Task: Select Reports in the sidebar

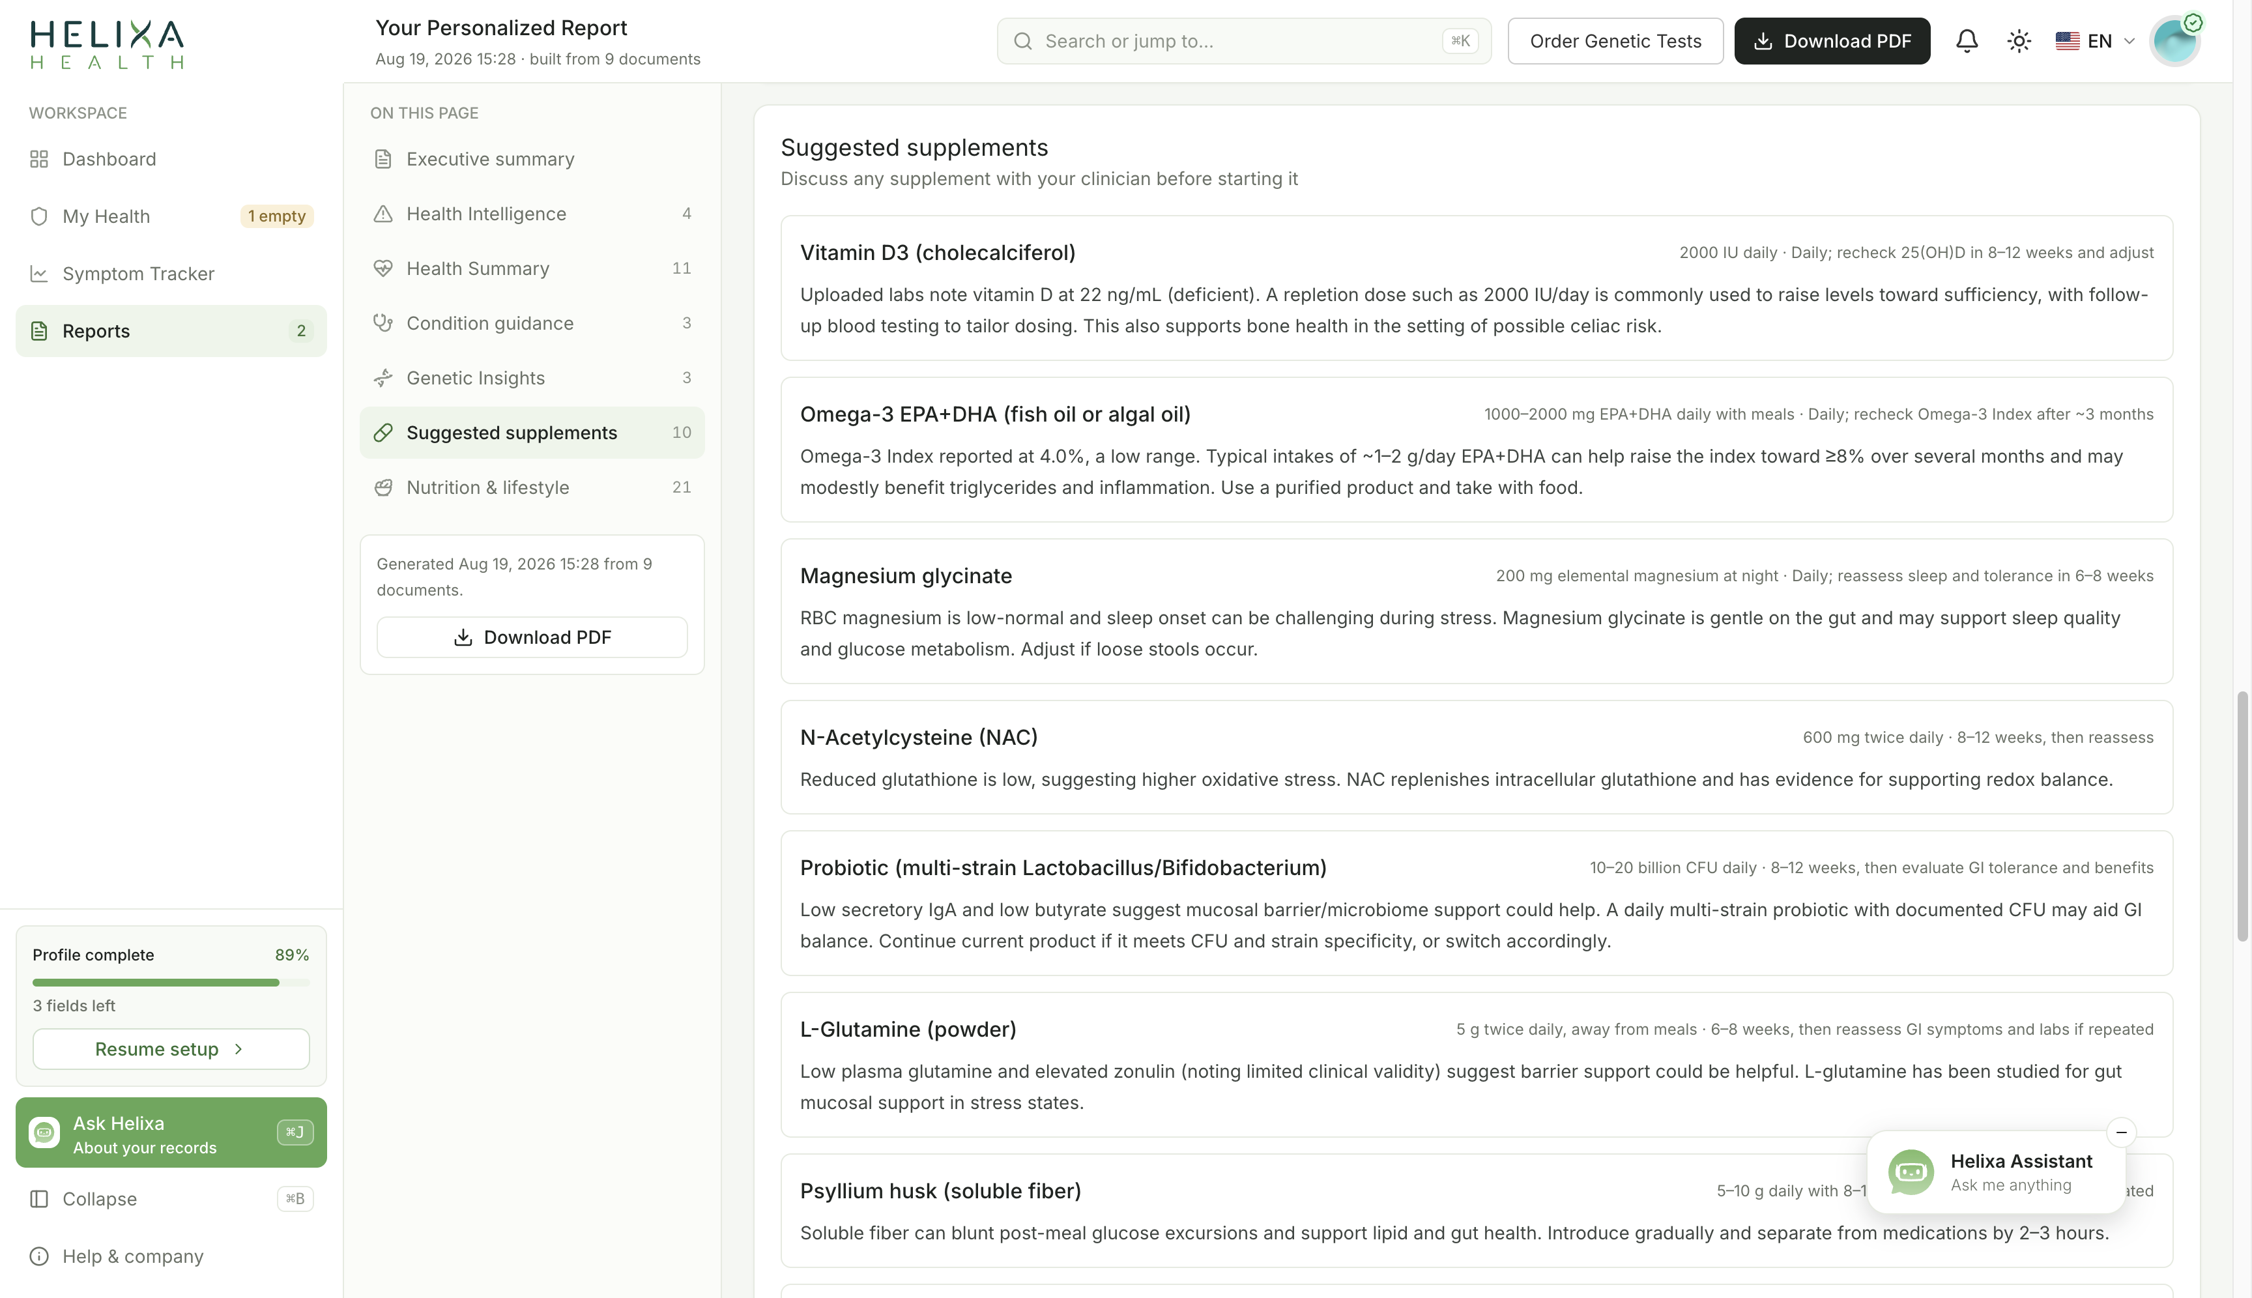Action: (x=171, y=331)
